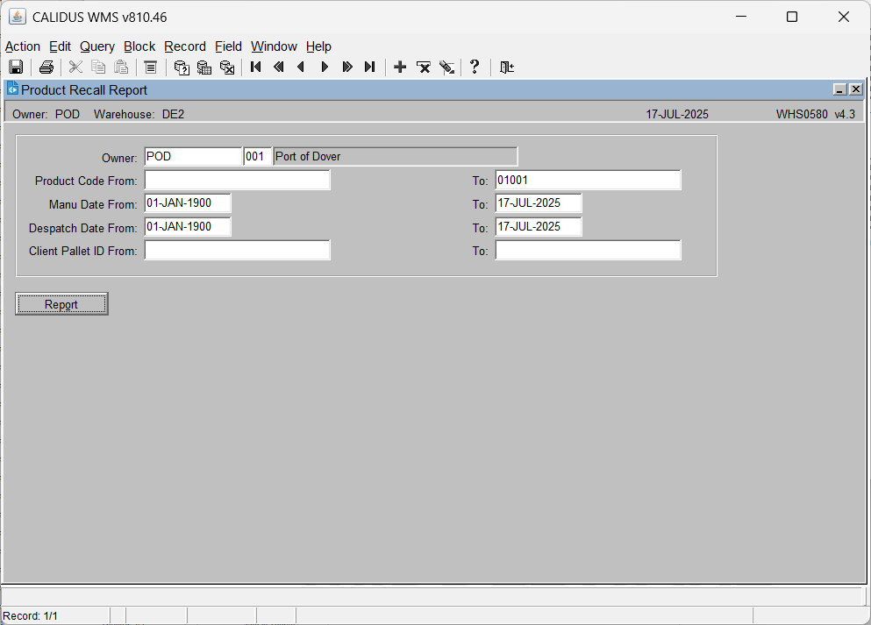Click the Execute Query toolbar icon
The image size is (871, 625).
click(204, 67)
